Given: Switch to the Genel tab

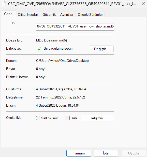Looking at the screenshot, I should pyautogui.click(x=9, y=14).
